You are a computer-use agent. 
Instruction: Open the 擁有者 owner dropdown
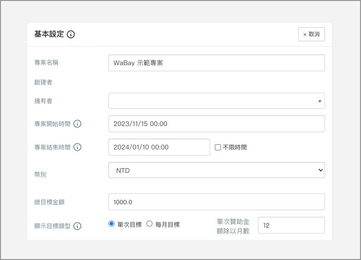click(x=216, y=101)
